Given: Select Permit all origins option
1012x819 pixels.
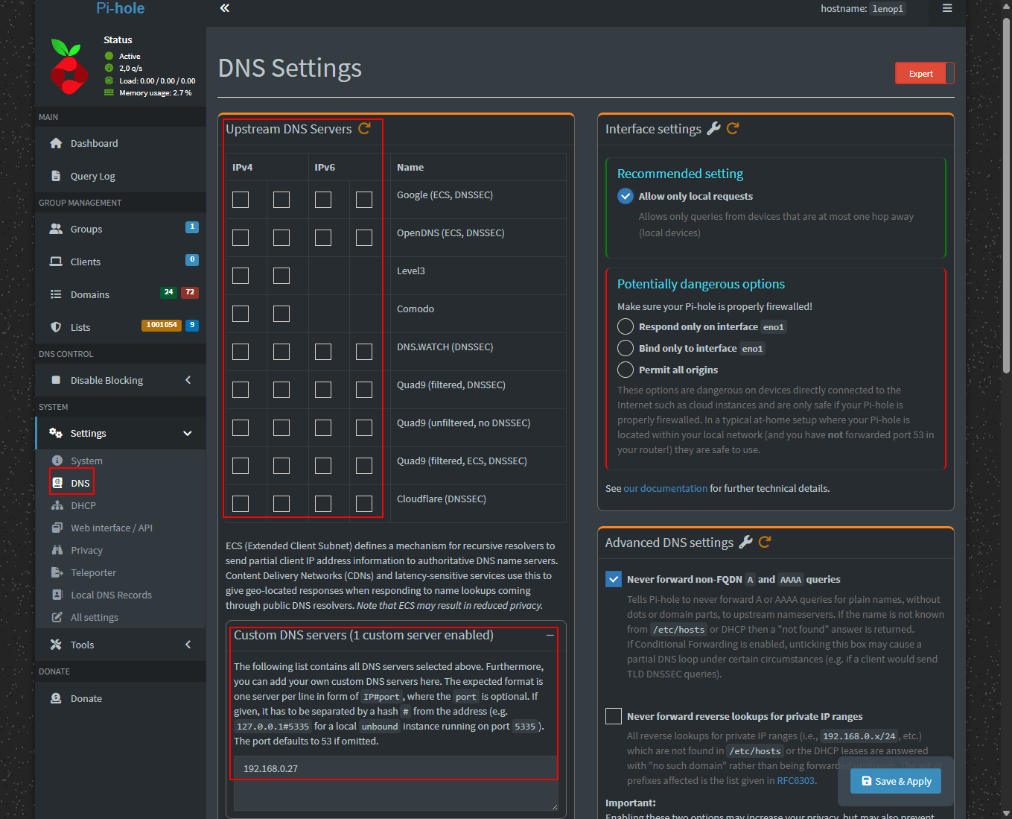Looking at the screenshot, I should [x=626, y=370].
